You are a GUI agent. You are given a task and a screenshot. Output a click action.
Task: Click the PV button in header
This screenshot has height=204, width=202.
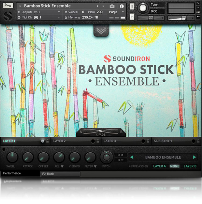[198, 17]
